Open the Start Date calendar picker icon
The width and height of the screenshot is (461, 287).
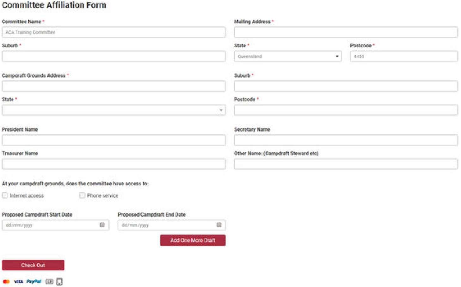tap(102, 225)
